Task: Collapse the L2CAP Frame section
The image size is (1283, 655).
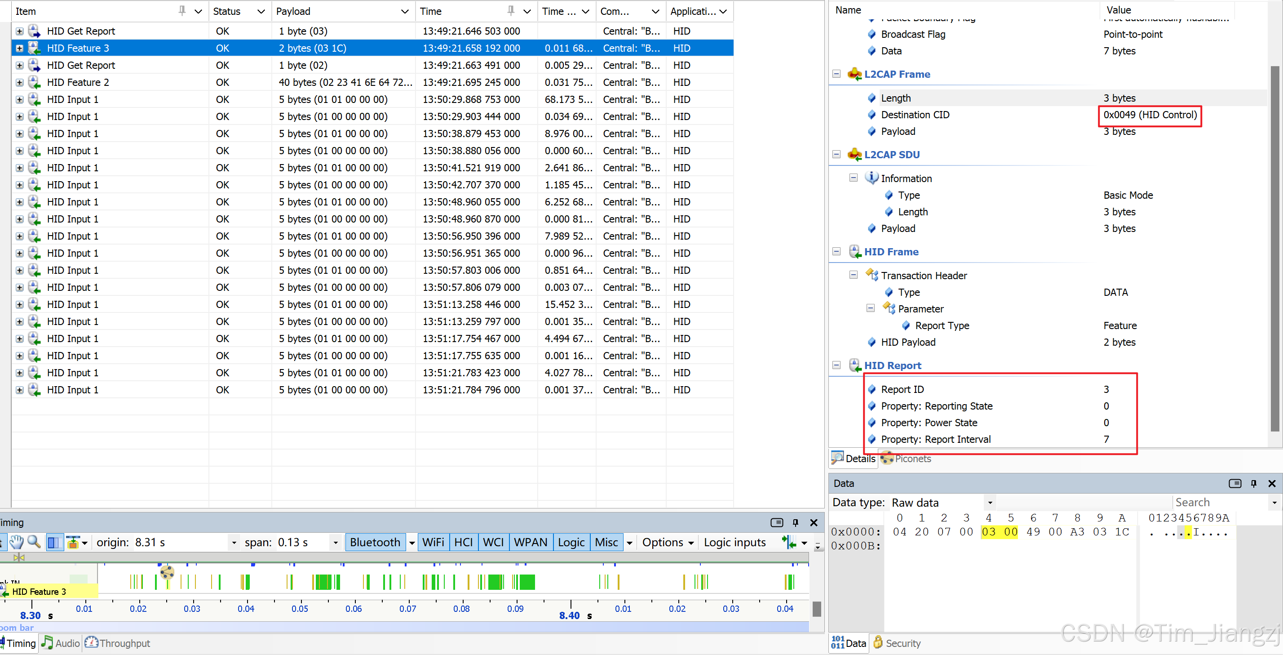Action: [x=836, y=74]
